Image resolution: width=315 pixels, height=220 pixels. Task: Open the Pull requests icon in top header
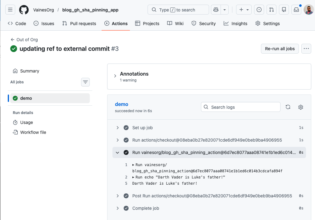[x=272, y=10]
